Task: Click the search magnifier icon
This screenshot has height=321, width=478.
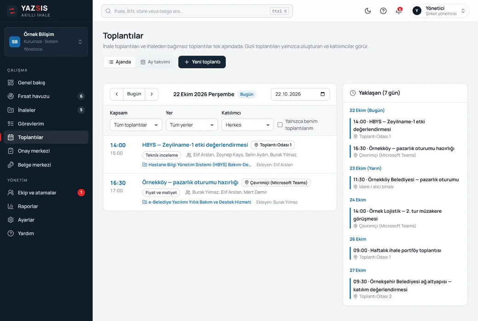Action: (108, 11)
